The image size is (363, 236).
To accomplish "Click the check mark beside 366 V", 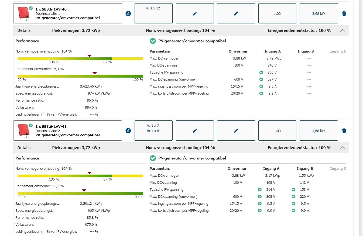I will (261, 72).
